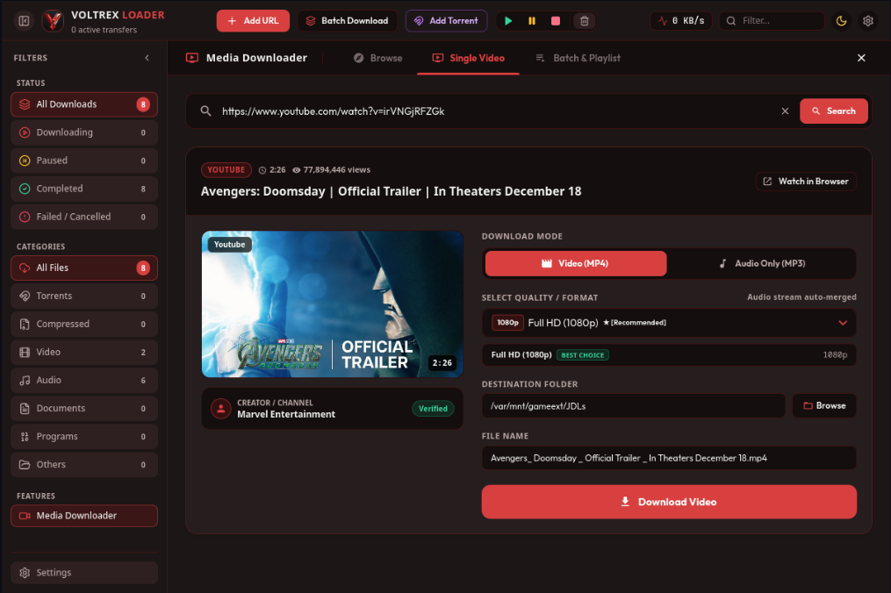
Task: Open Compressed category
Action: pyautogui.click(x=84, y=325)
